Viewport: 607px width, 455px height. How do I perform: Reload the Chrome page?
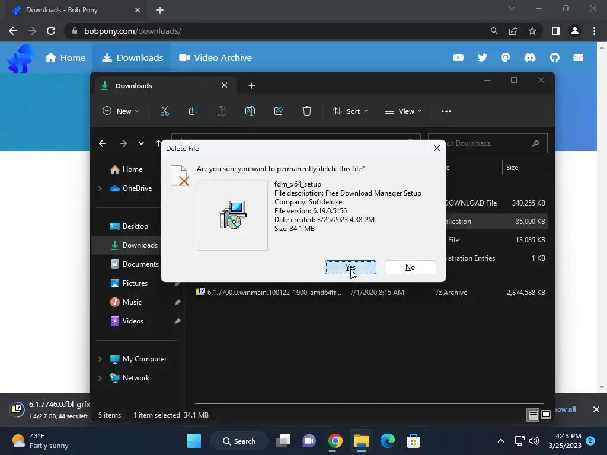coord(51,31)
